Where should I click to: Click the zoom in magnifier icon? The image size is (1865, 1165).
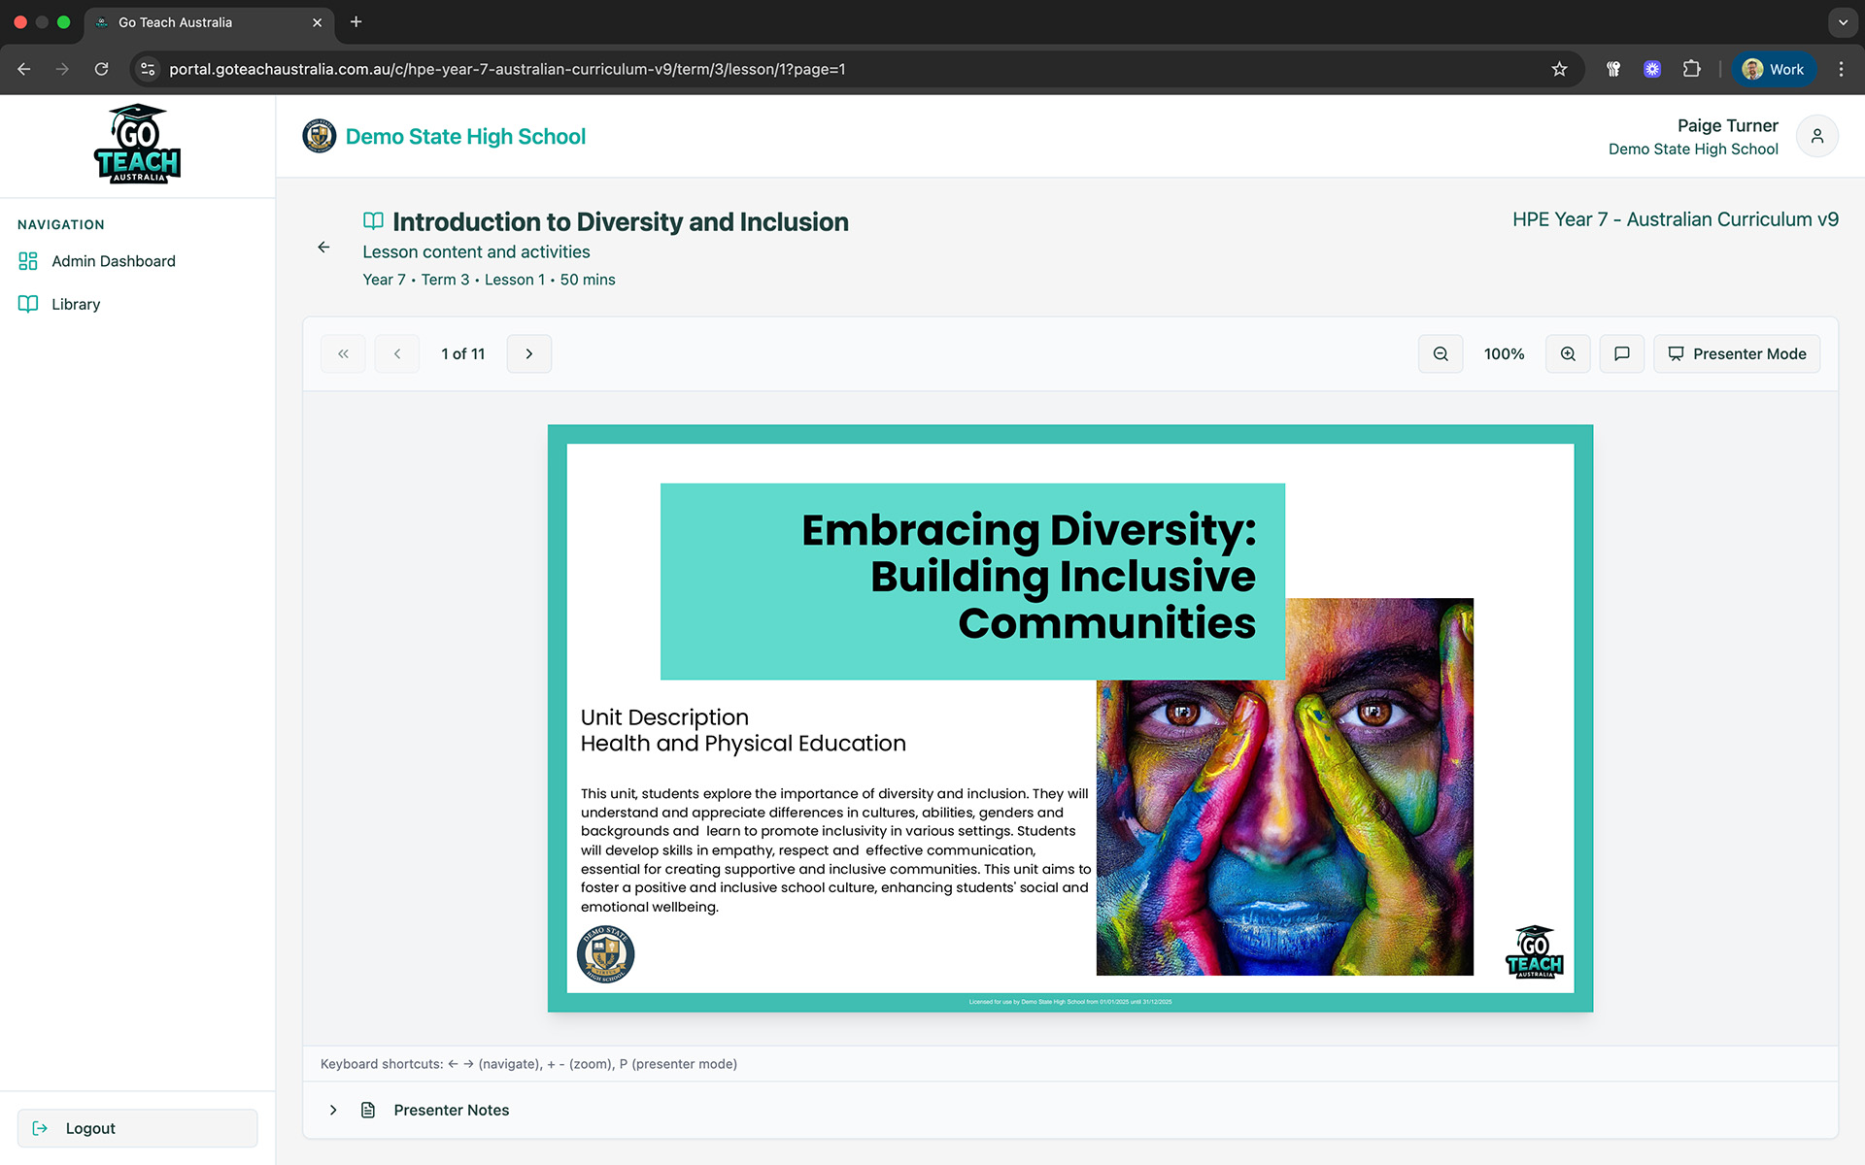click(1567, 353)
